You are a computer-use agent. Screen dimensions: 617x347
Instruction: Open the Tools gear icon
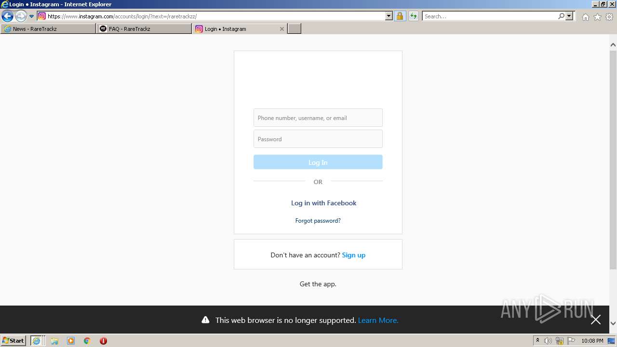point(609,17)
